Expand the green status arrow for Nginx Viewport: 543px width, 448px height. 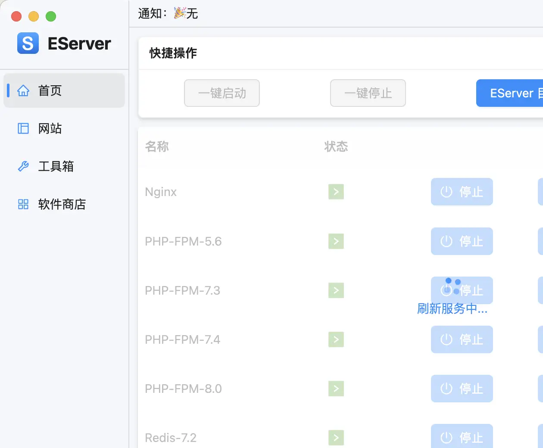click(336, 192)
